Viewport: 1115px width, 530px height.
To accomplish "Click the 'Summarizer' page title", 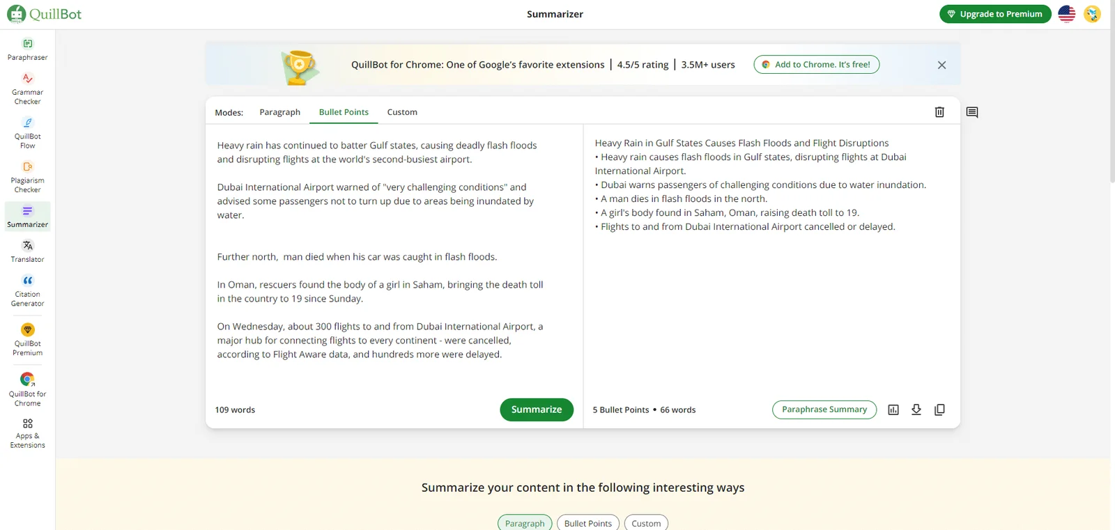I will (x=555, y=14).
